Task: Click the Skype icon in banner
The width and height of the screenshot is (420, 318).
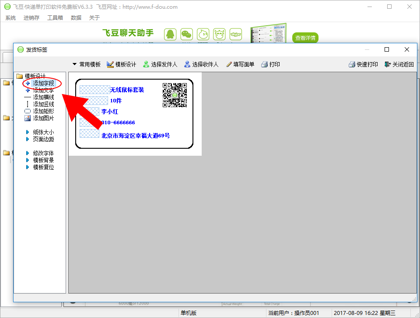Action: pos(236,34)
